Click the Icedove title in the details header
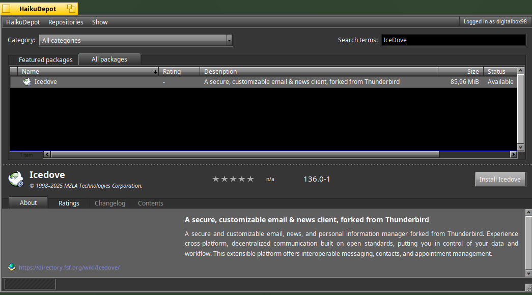Image resolution: width=532 pixels, height=295 pixels. coord(47,174)
